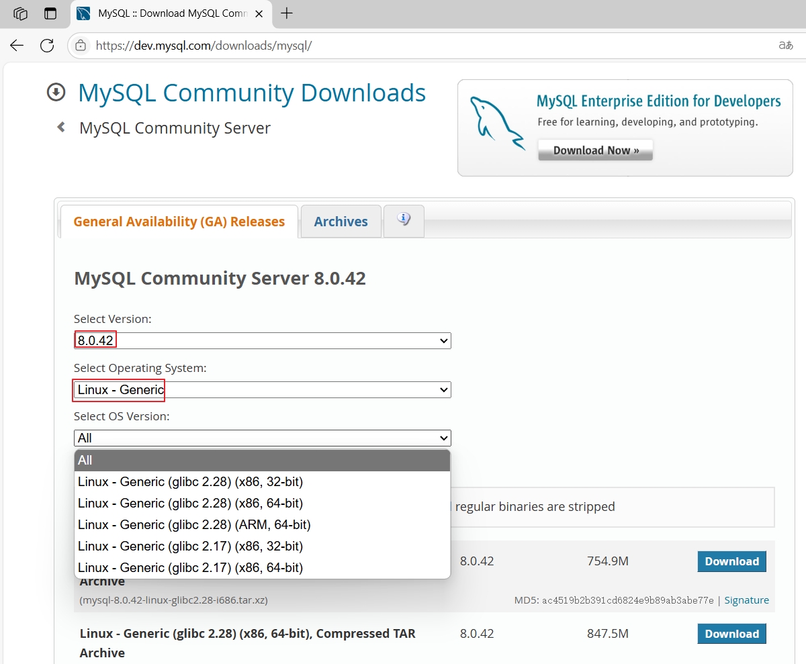Click the 847.5M file size text

607,634
